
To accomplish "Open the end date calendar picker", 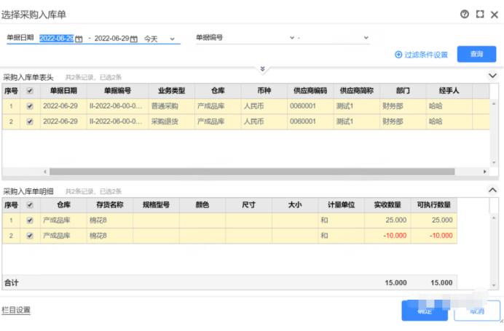I will pyautogui.click(x=134, y=39).
